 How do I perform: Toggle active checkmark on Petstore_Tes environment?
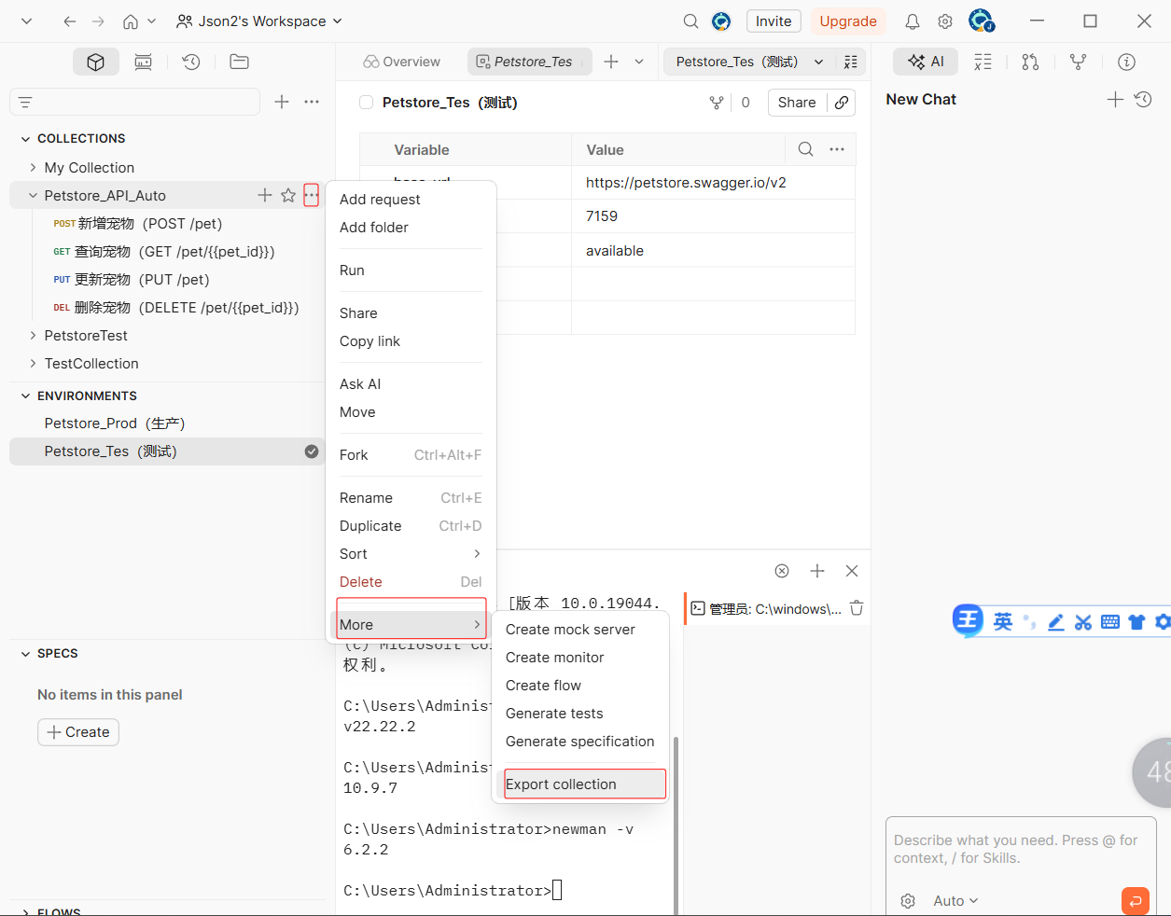312,451
